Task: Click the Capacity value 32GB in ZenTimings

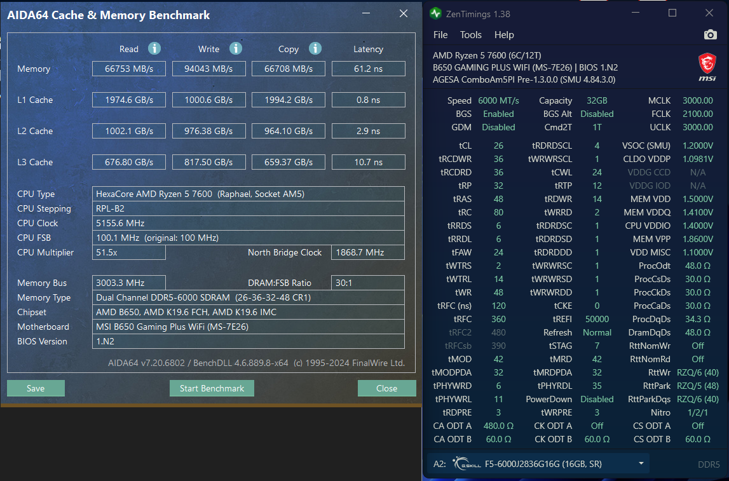Action: [x=597, y=100]
